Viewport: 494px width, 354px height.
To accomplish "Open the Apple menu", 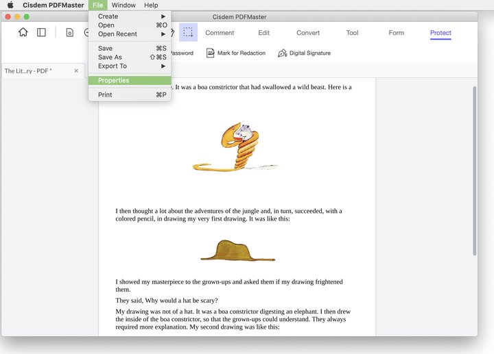I will pos(10,5).
